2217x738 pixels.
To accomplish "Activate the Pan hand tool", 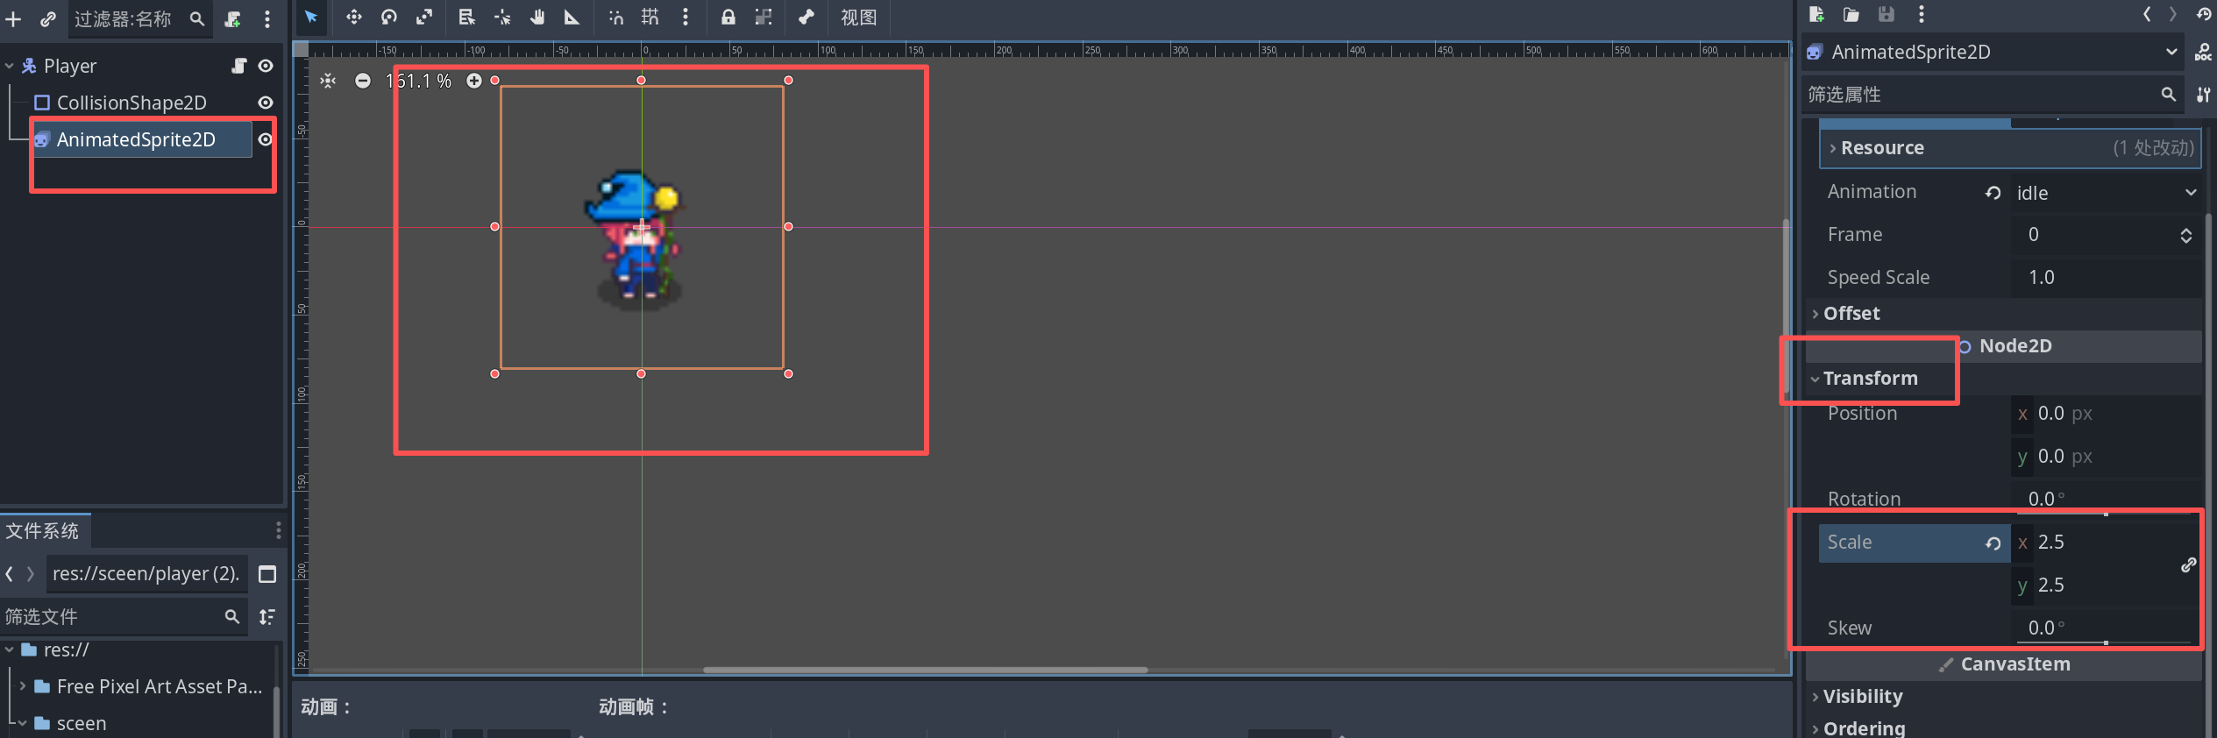I will pos(536,17).
